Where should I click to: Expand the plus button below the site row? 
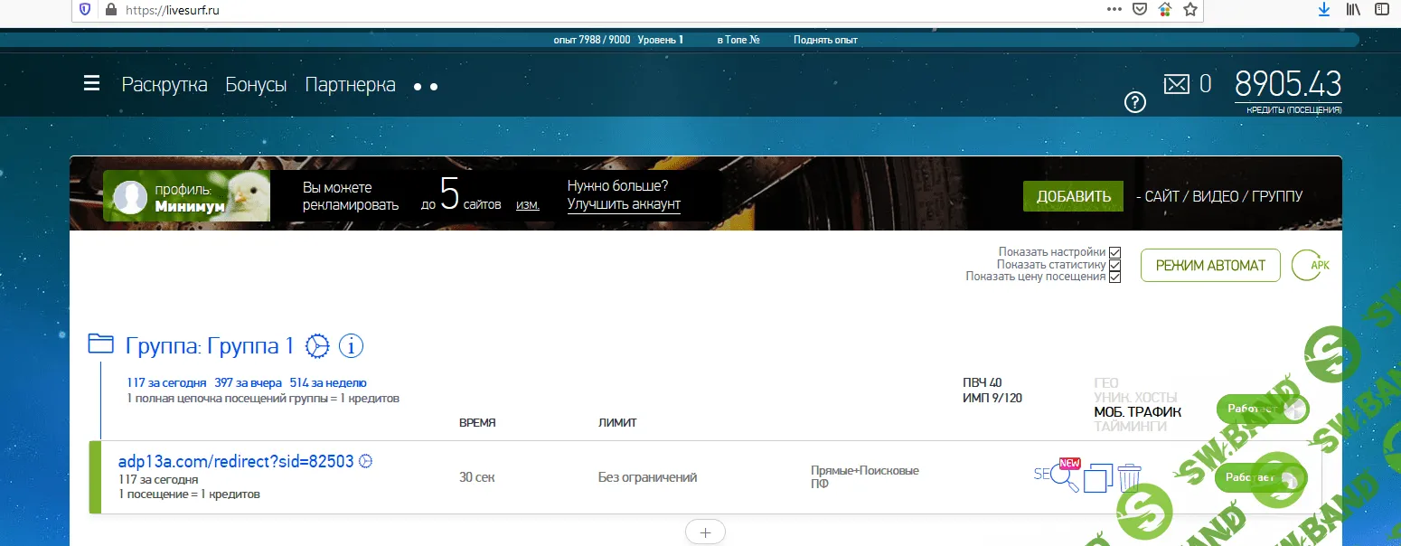[705, 532]
